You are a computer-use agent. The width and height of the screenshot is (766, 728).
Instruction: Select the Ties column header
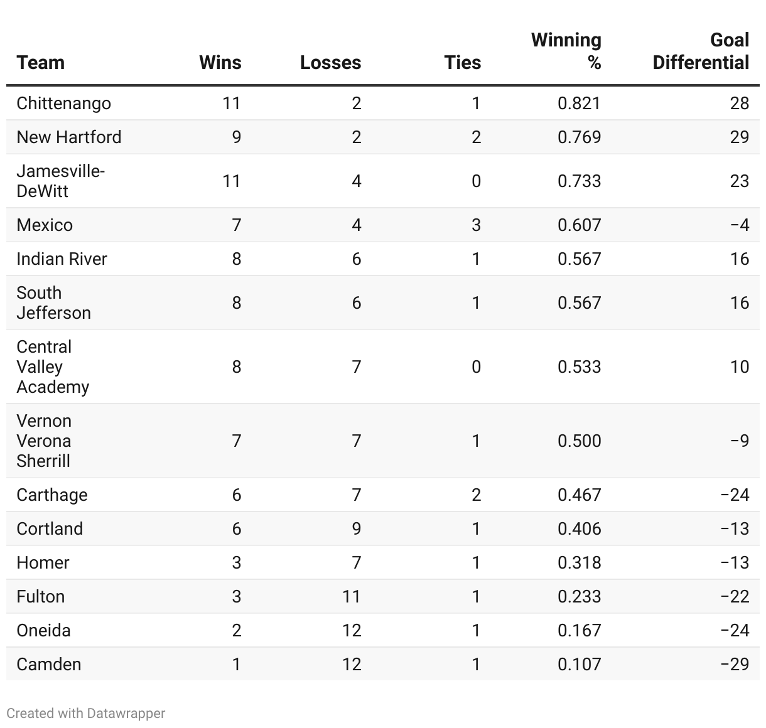click(462, 63)
